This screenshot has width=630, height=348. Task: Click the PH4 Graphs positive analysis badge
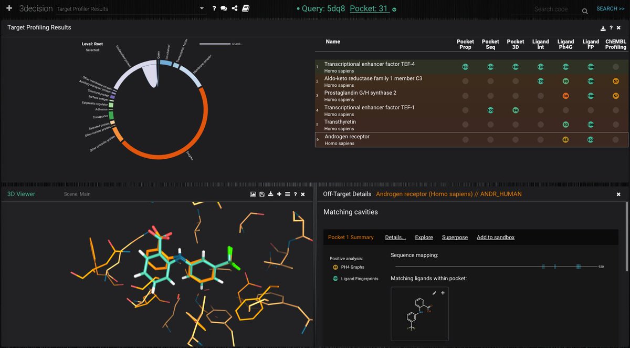pyautogui.click(x=335, y=267)
